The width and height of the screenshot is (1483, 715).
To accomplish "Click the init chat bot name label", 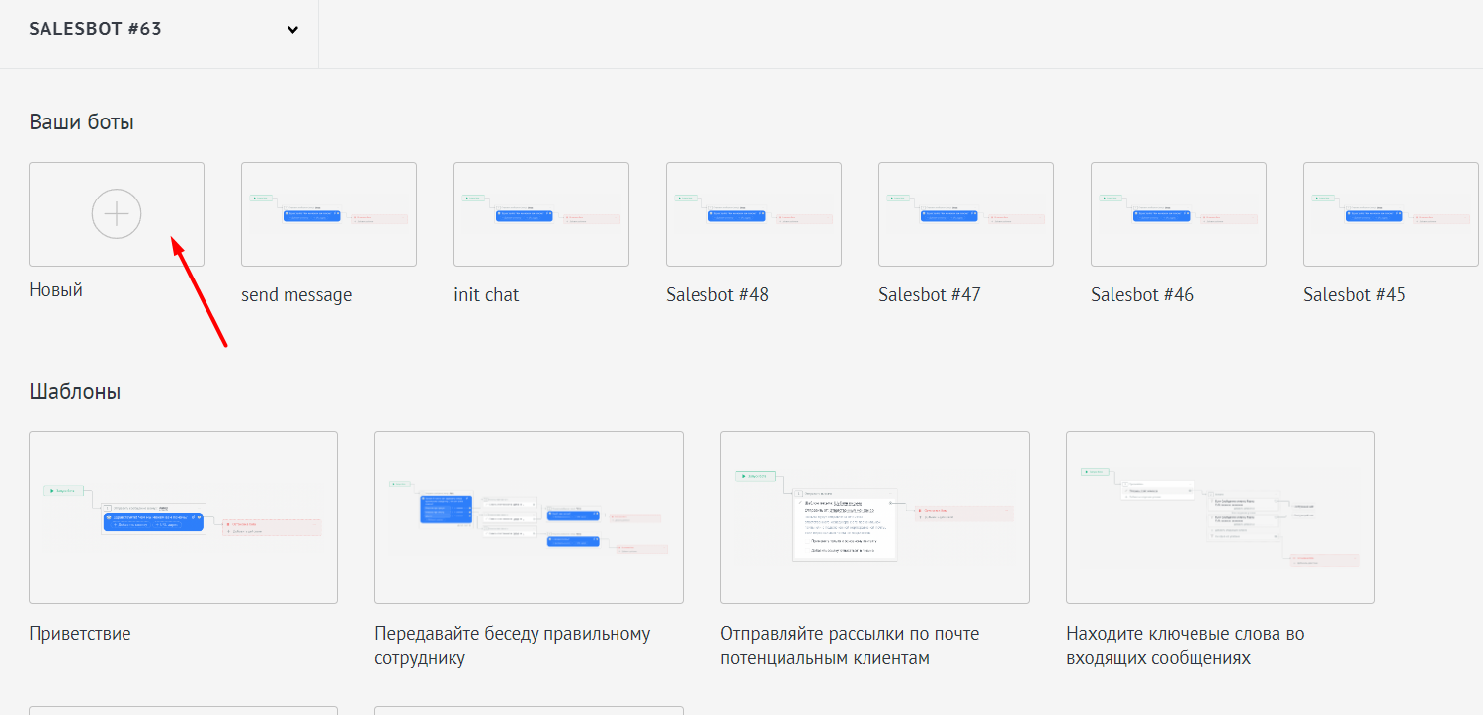I will (486, 295).
